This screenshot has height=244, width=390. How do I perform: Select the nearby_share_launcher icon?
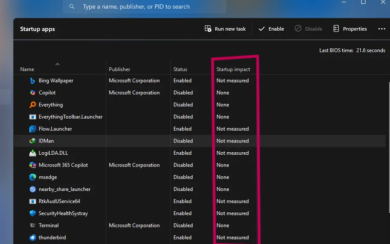coord(33,189)
